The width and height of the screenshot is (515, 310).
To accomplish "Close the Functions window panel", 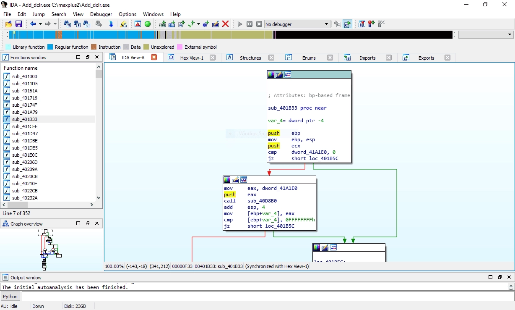I will 97,57.
